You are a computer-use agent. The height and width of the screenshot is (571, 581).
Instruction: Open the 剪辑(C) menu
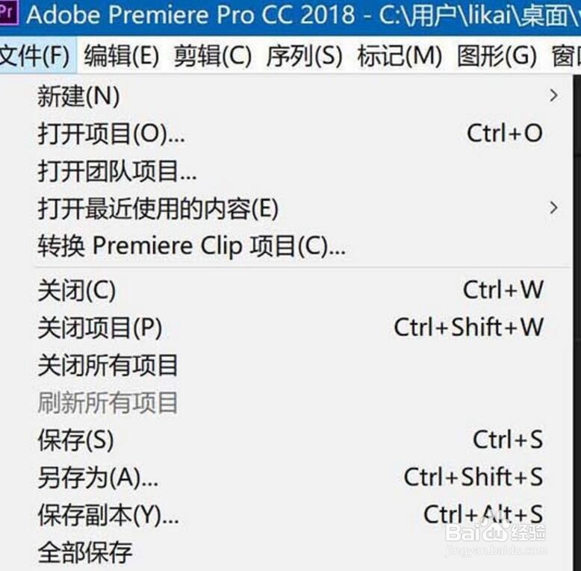[x=213, y=56]
